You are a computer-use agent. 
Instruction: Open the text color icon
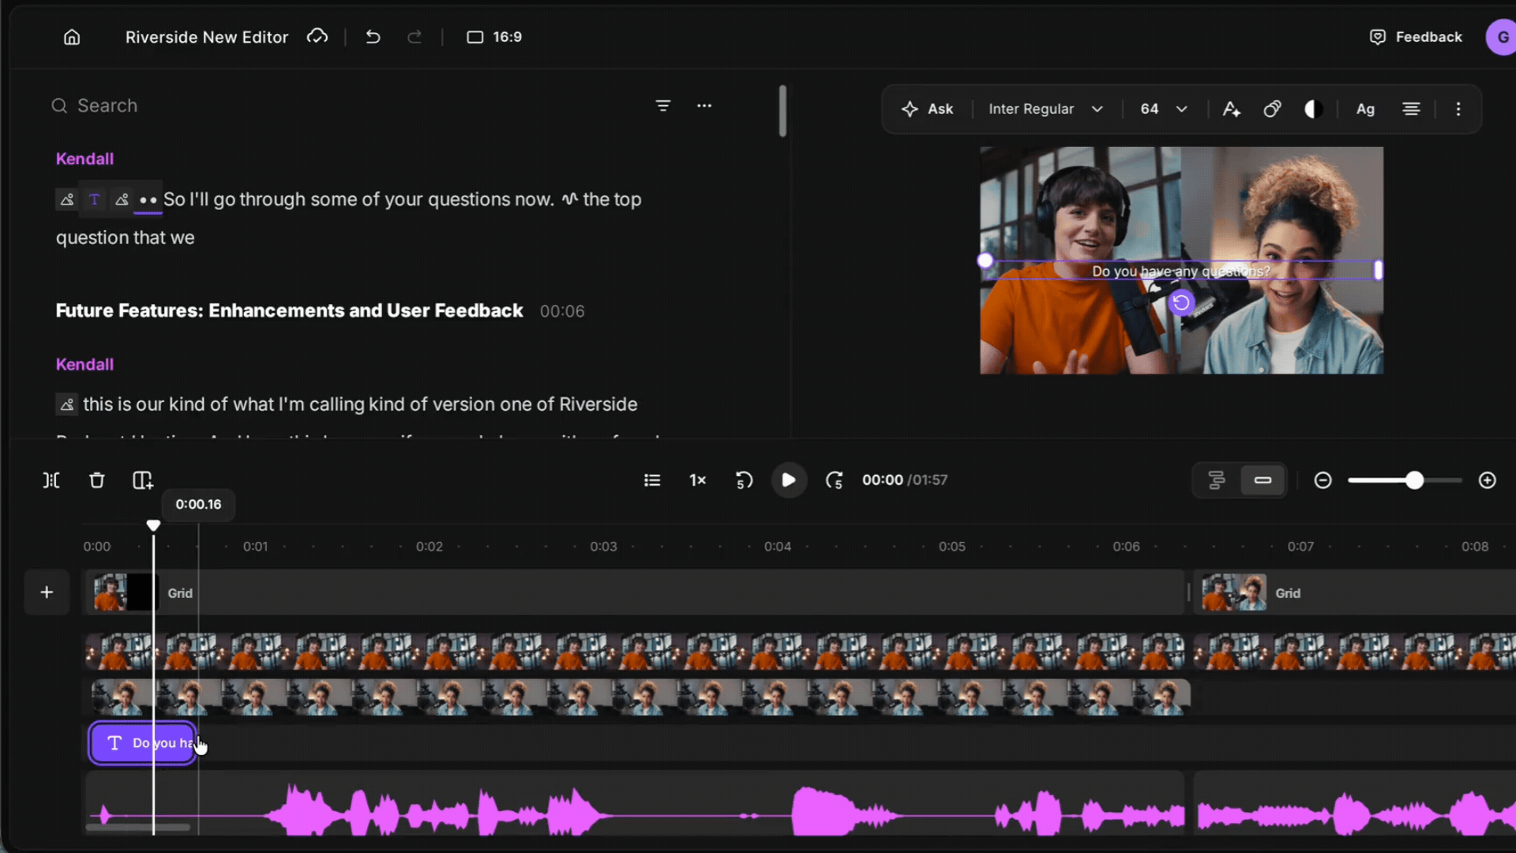(x=1232, y=109)
